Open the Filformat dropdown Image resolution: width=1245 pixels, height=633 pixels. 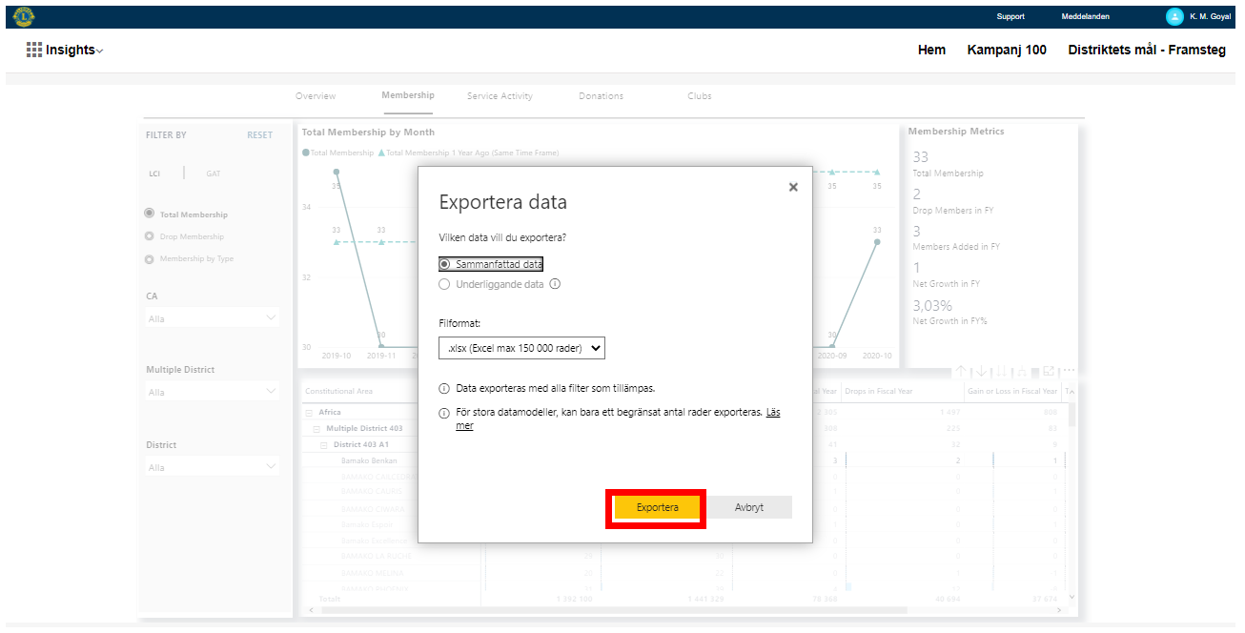click(522, 349)
